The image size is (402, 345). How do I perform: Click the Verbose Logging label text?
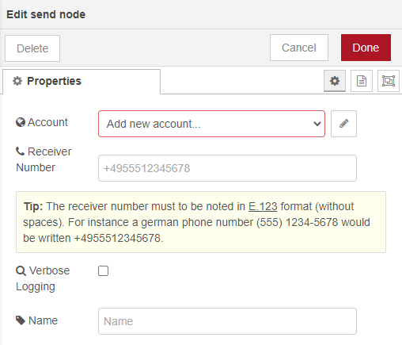point(43,278)
